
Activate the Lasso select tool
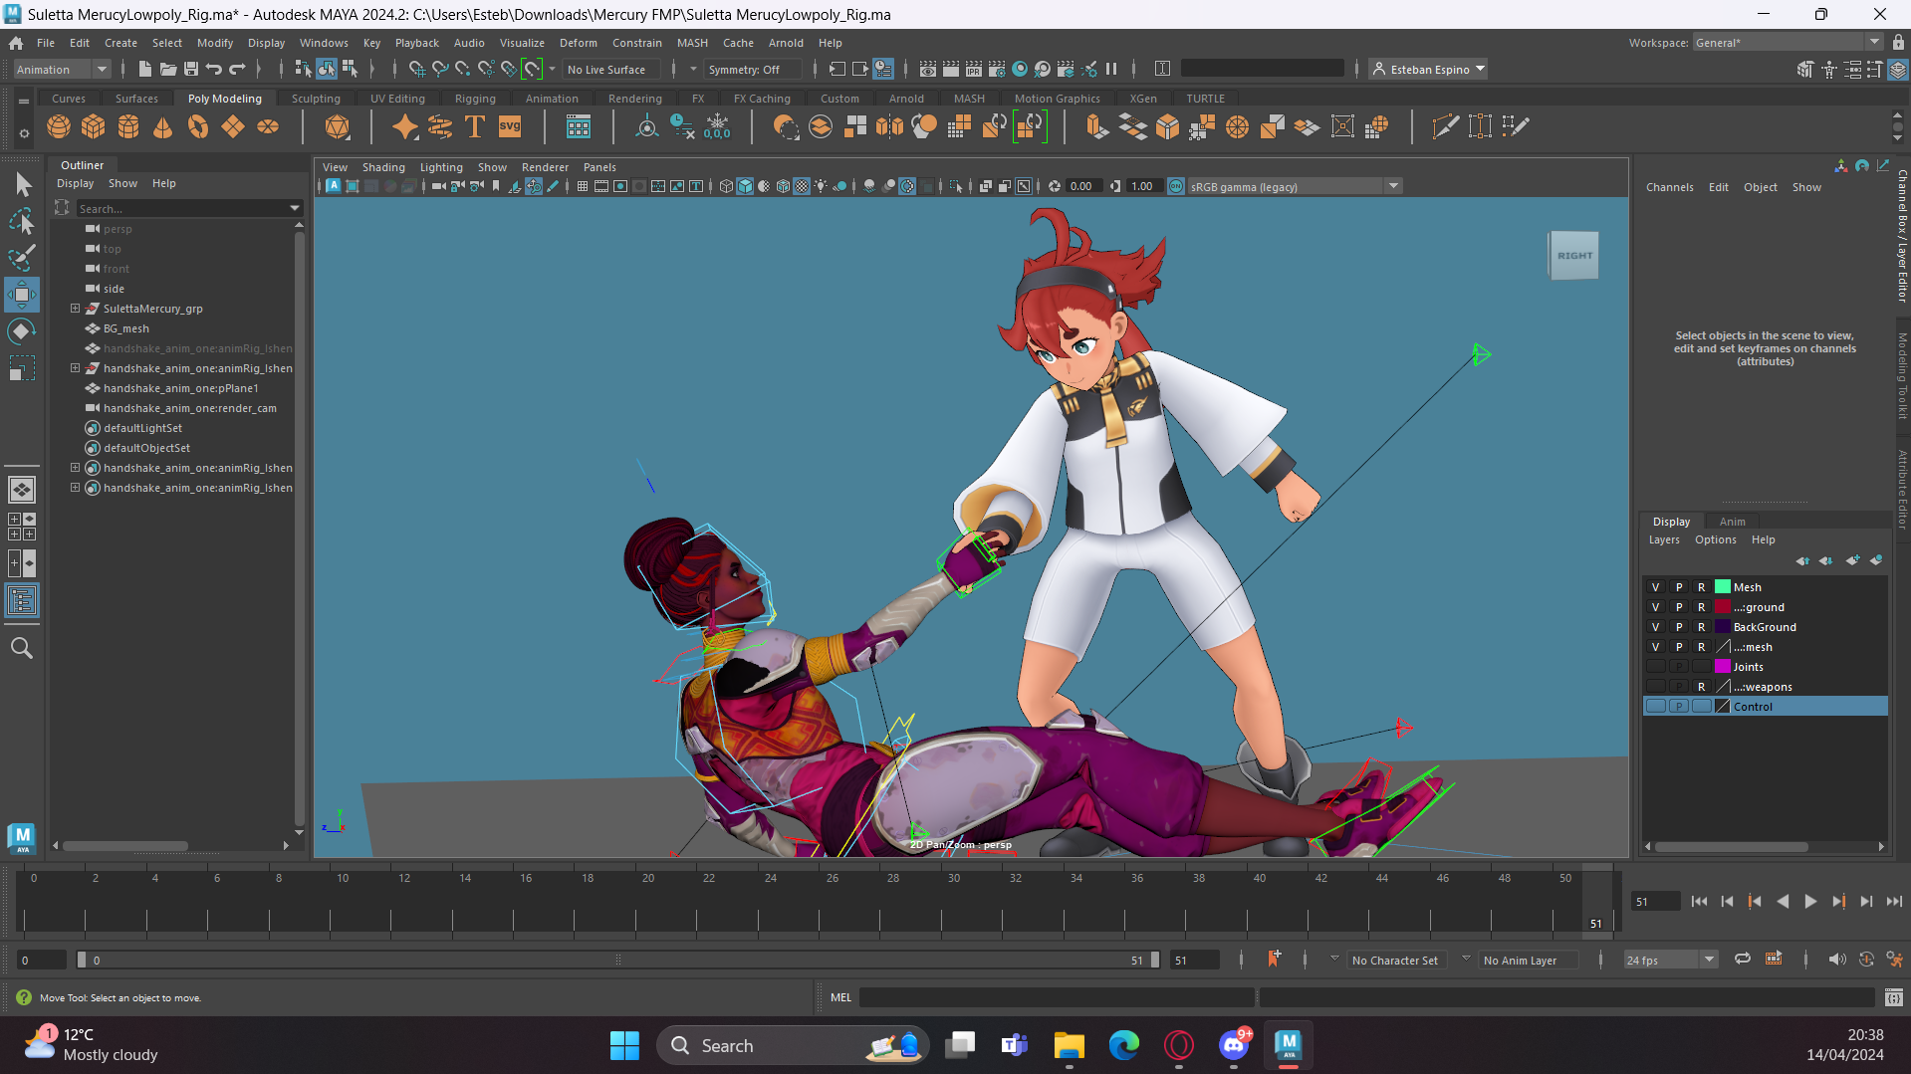pyautogui.click(x=22, y=221)
